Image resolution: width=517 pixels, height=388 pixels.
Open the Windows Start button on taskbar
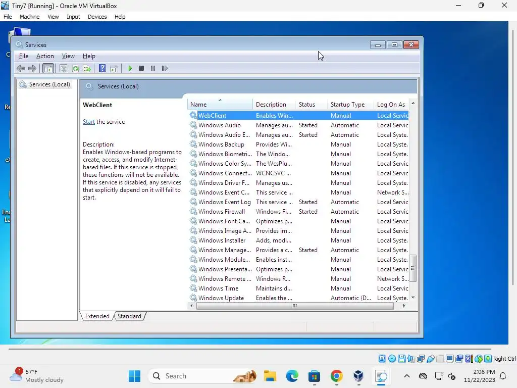[x=134, y=376]
